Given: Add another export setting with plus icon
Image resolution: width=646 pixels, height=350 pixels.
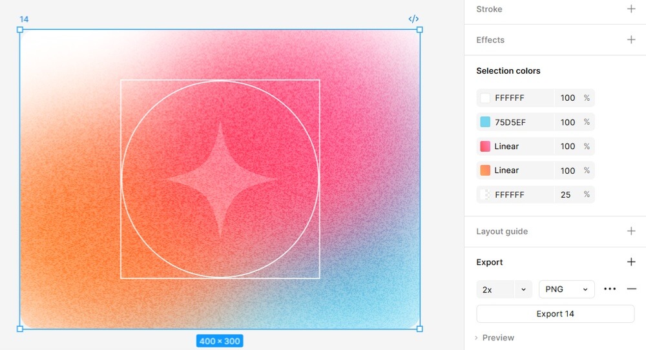Looking at the screenshot, I should point(631,262).
